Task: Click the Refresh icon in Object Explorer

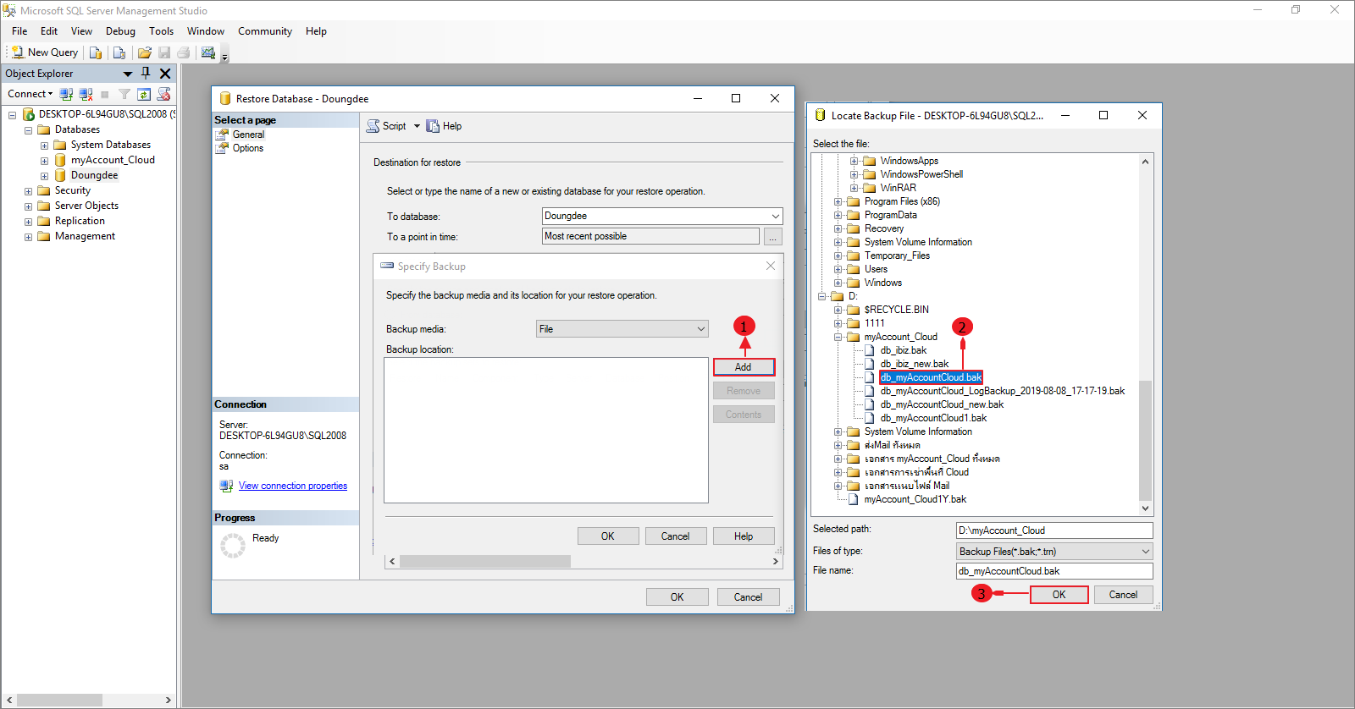Action: pyautogui.click(x=144, y=94)
